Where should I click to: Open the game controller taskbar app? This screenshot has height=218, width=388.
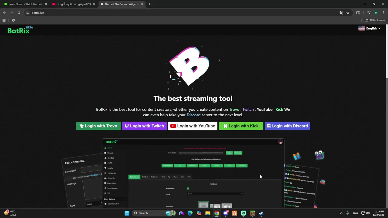tap(181, 213)
